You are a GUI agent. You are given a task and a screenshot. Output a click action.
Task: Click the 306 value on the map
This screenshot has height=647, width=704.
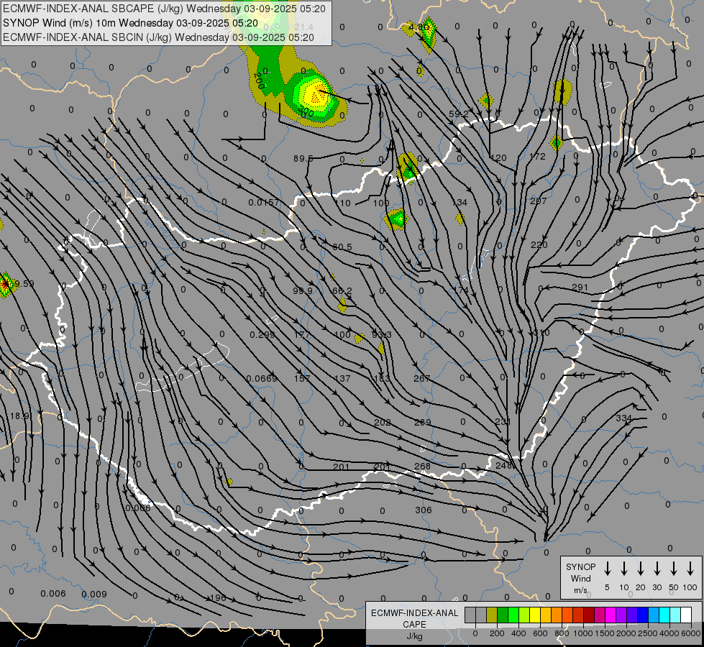click(424, 510)
